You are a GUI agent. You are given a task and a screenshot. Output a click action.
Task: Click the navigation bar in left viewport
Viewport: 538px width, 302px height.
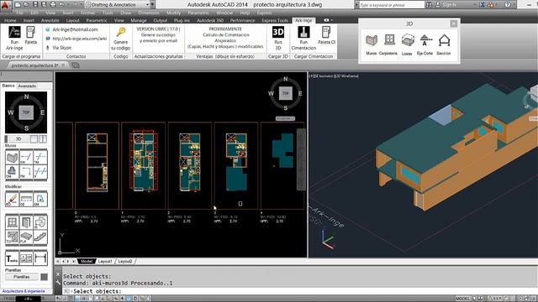(x=301, y=159)
